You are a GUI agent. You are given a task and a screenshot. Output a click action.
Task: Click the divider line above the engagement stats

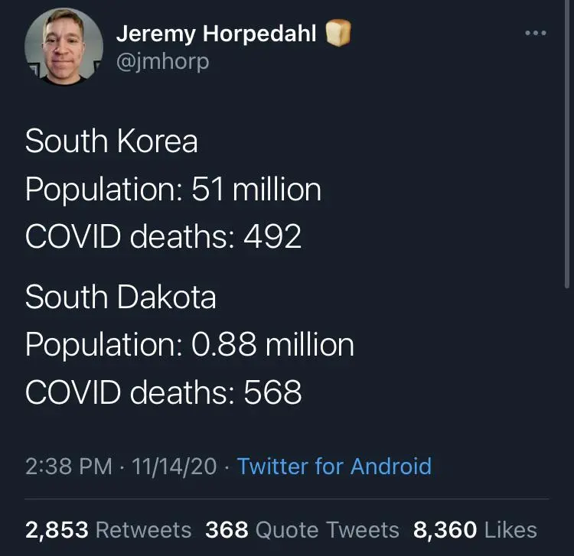tap(287, 499)
